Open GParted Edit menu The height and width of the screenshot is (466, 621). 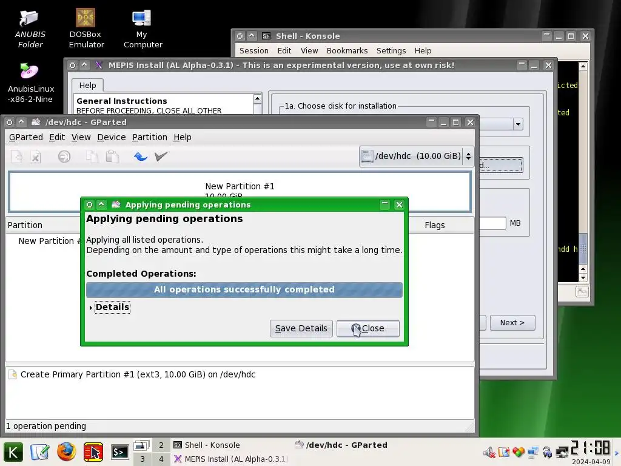tap(57, 137)
